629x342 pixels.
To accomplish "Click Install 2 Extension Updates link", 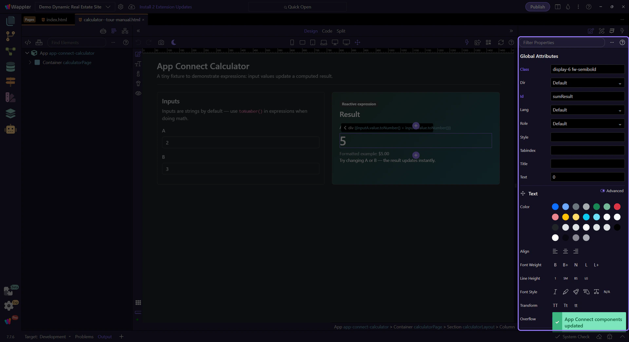I will (x=165, y=7).
